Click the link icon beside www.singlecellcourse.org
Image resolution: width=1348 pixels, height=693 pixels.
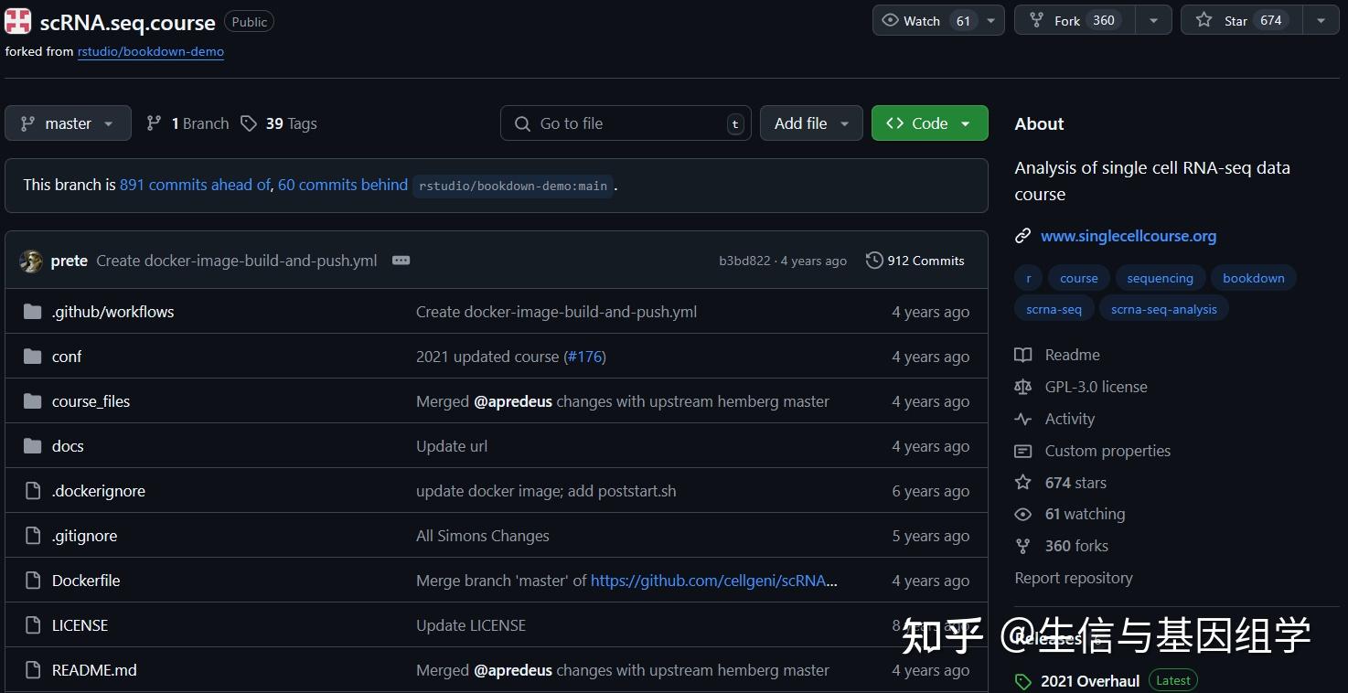[1022, 235]
